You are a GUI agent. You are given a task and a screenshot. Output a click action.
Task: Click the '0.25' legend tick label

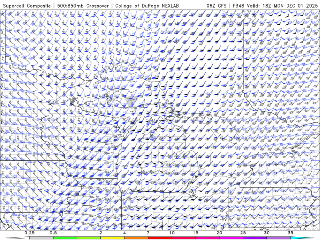click(30, 233)
